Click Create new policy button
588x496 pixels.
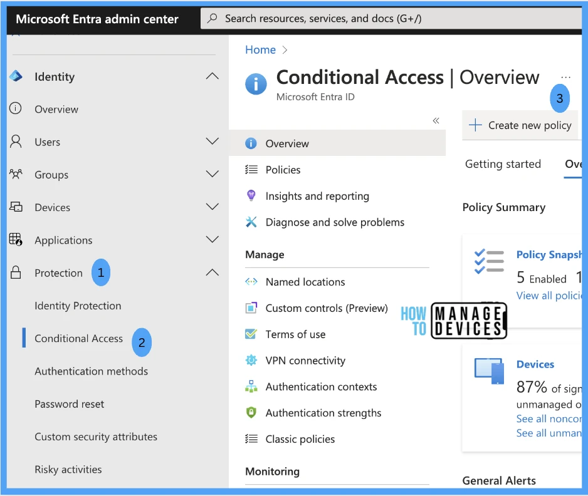coord(522,125)
